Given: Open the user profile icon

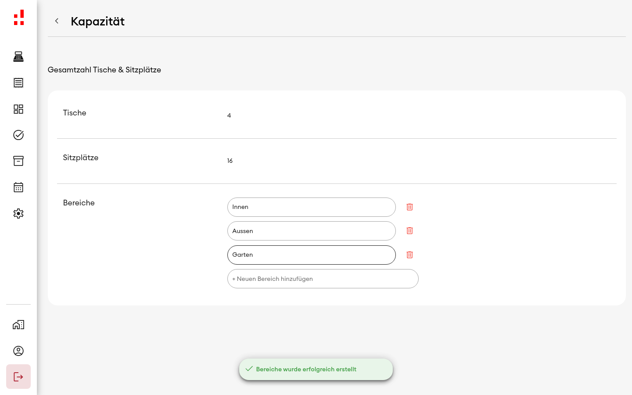Looking at the screenshot, I should click(18, 351).
